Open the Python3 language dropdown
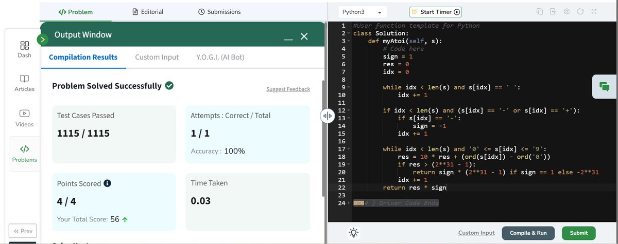618x244 pixels. (363, 12)
